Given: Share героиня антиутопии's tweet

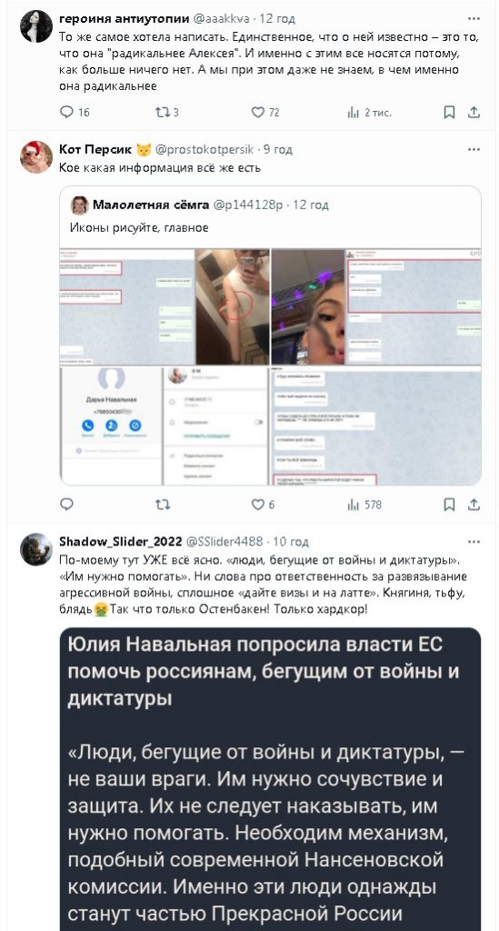Looking at the screenshot, I should pyautogui.click(x=474, y=112).
